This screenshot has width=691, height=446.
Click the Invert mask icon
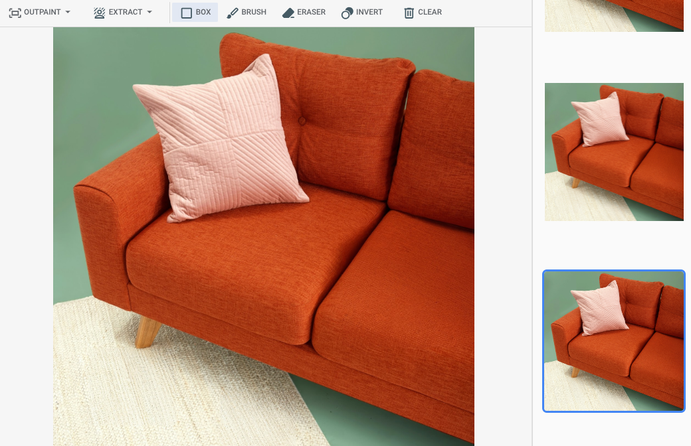347,12
